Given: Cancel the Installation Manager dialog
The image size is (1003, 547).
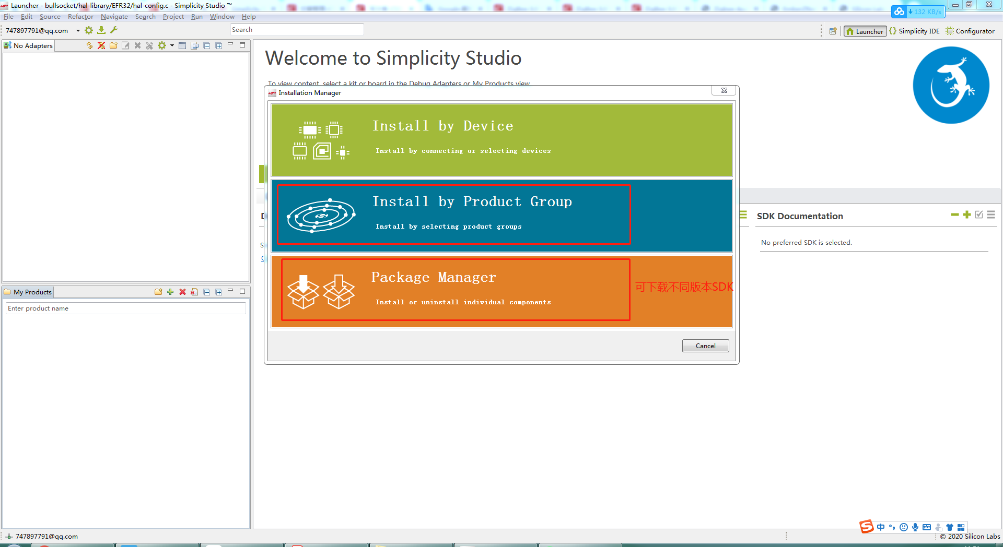Looking at the screenshot, I should (705, 346).
